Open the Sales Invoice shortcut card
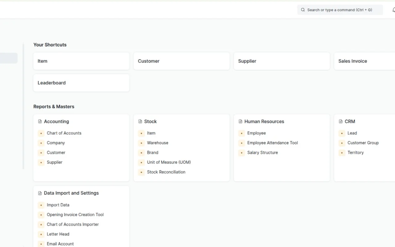395x247 pixels. tap(364, 61)
